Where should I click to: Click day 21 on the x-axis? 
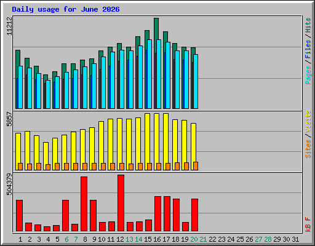(x=203, y=239)
